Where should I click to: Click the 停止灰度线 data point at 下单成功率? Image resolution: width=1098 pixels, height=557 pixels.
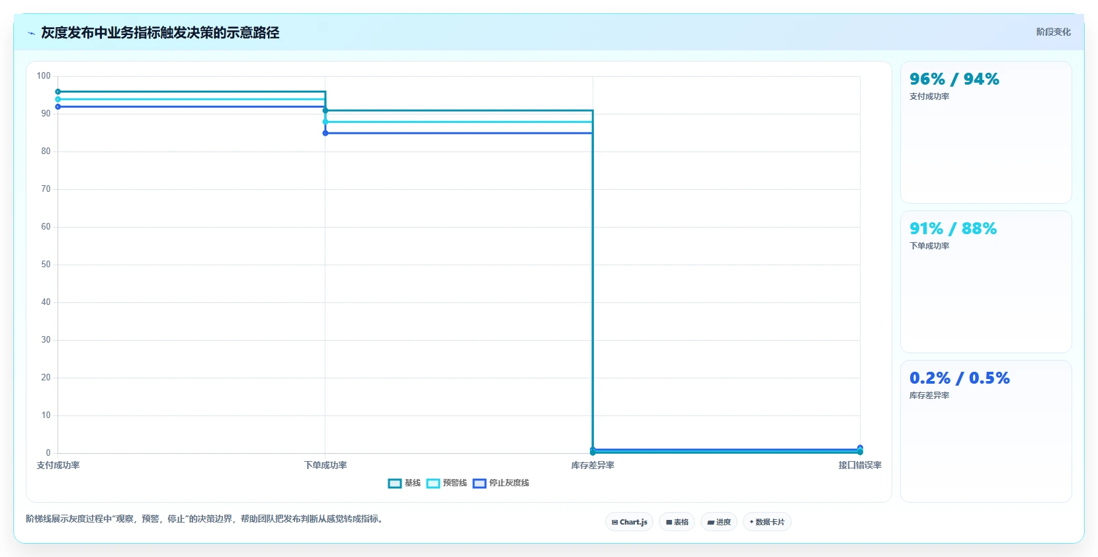[x=325, y=133]
